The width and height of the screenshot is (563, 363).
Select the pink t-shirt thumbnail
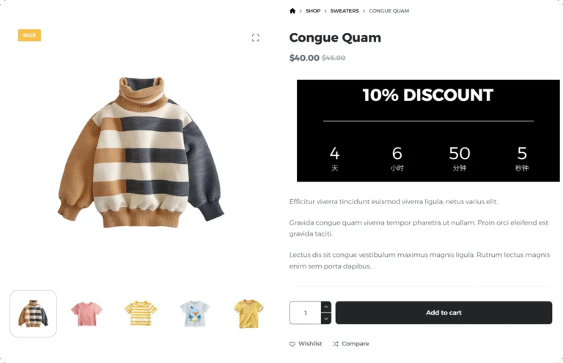(87, 313)
